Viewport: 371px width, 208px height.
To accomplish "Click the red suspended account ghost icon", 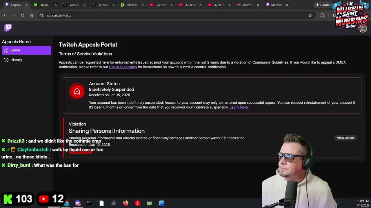I will click(77, 92).
